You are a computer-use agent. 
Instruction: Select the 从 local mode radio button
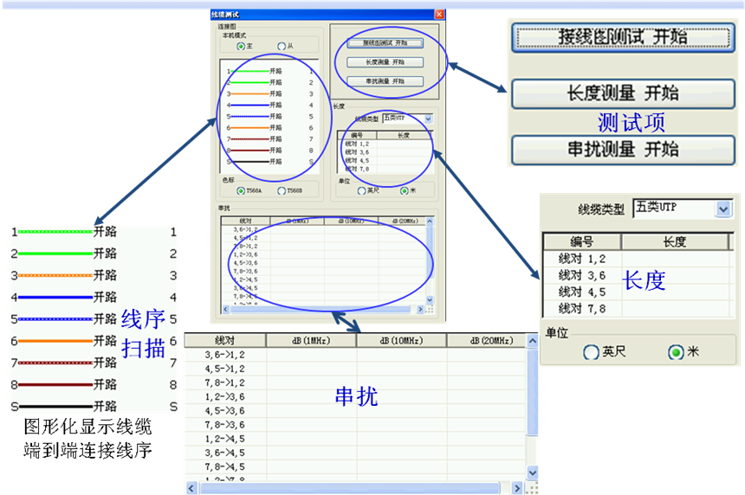tap(281, 46)
